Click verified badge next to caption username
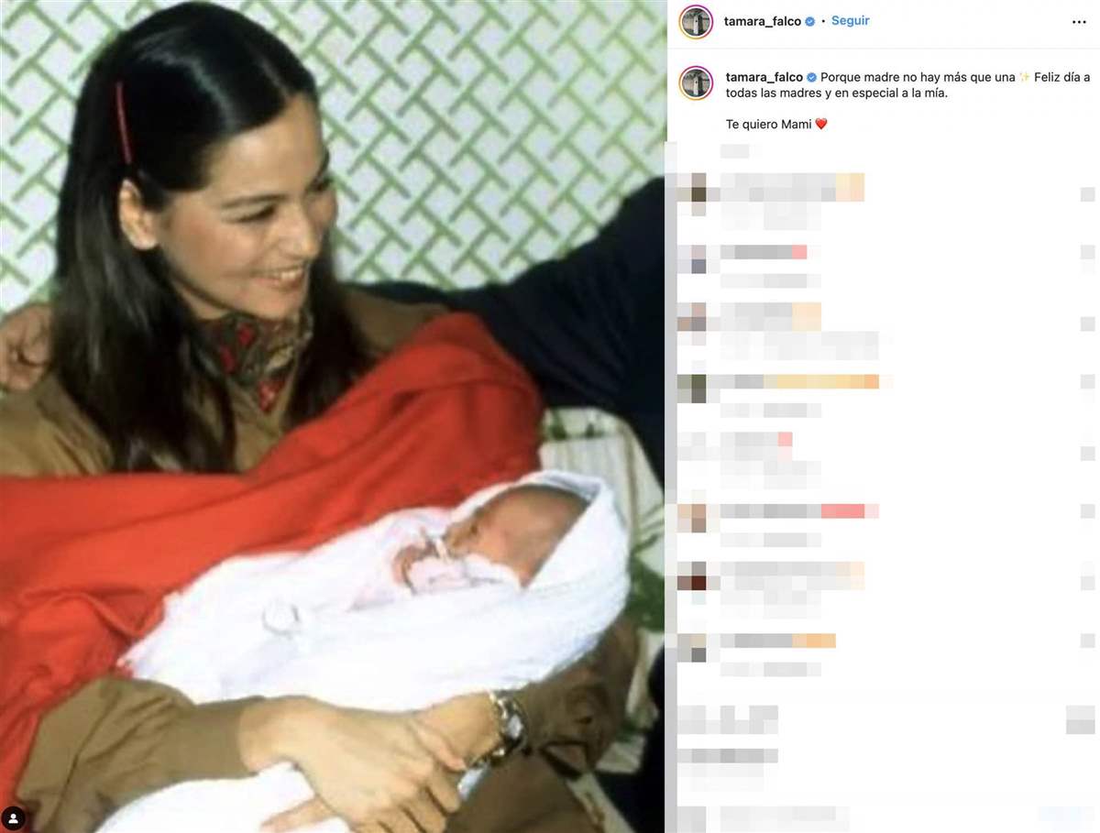This screenshot has width=1100, height=833. pyautogui.click(x=811, y=78)
